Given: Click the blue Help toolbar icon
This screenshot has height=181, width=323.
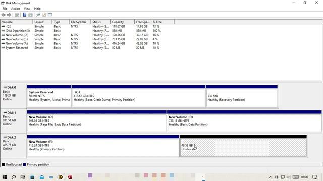Looking at the screenshot, I should (25, 15).
